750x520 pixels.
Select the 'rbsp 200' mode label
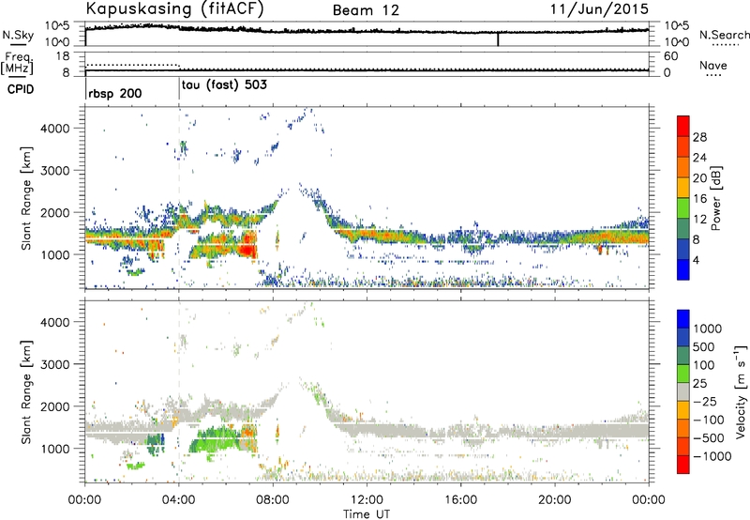[114, 93]
